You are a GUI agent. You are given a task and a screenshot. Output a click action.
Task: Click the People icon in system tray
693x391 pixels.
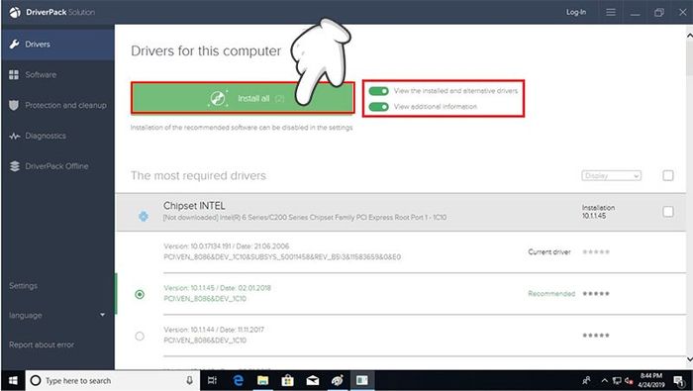pos(586,380)
